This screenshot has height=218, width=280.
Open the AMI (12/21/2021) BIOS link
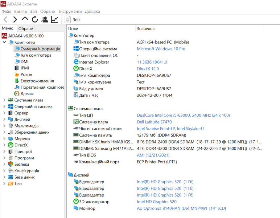pyautogui.click(x=153, y=155)
